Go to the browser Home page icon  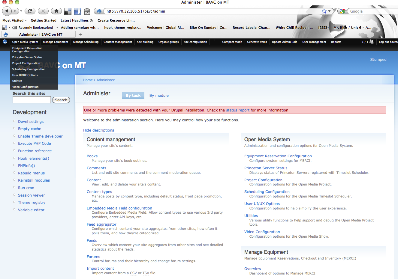(56, 11)
